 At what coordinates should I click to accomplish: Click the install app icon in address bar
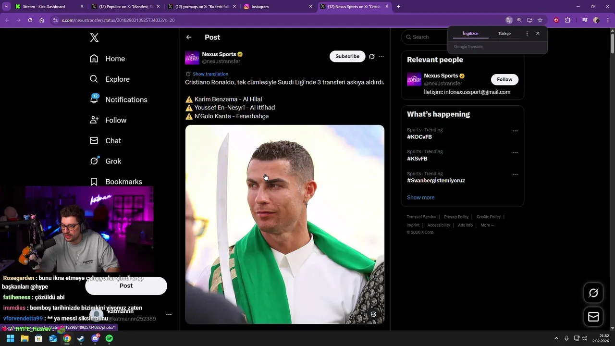tap(529, 20)
